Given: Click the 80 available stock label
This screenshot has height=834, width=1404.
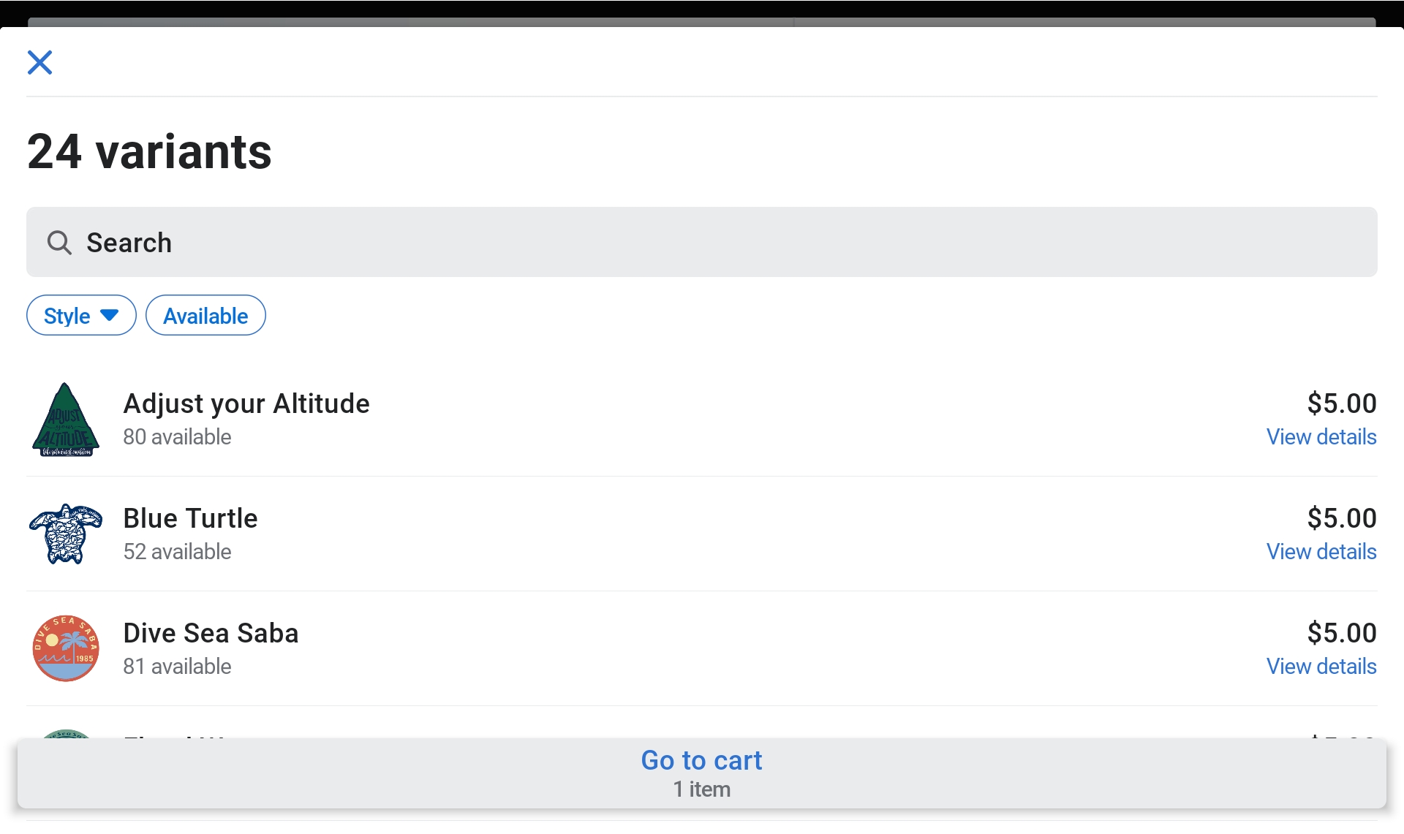Looking at the screenshot, I should tap(177, 437).
